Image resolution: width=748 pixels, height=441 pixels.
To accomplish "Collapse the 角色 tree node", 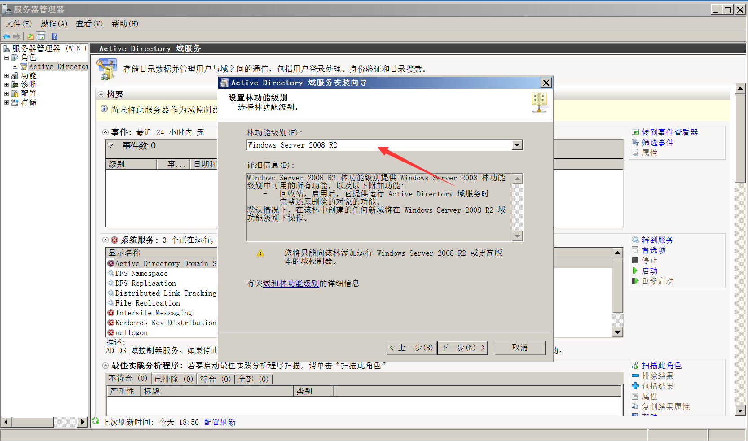I will click(6, 57).
